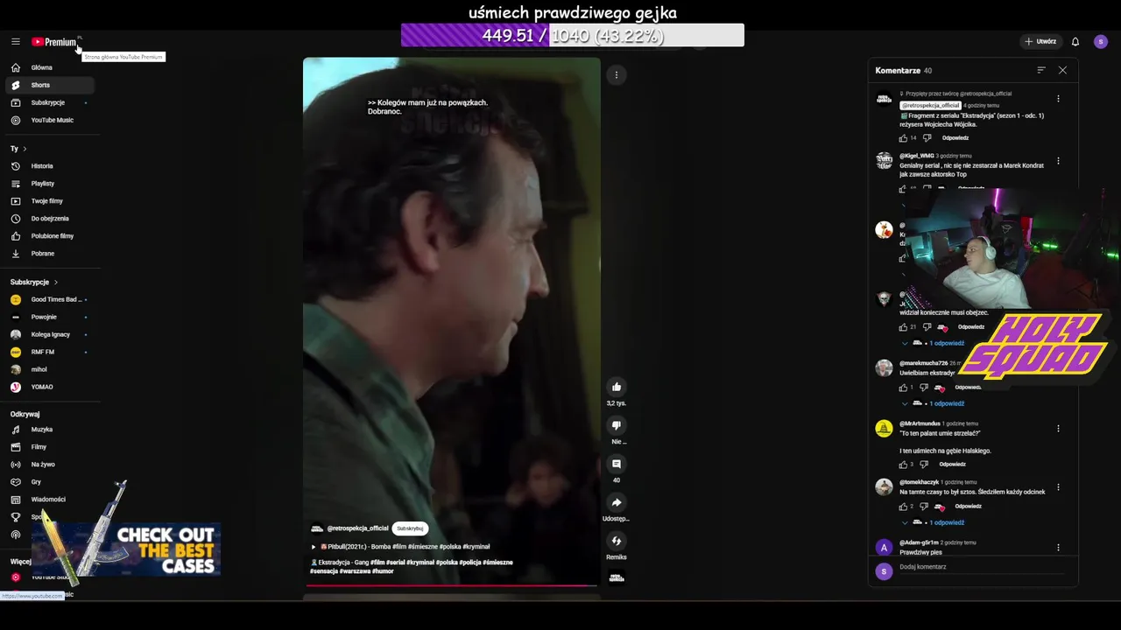Close the Komentarze panel
1121x630 pixels.
pyautogui.click(x=1062, y=70)
